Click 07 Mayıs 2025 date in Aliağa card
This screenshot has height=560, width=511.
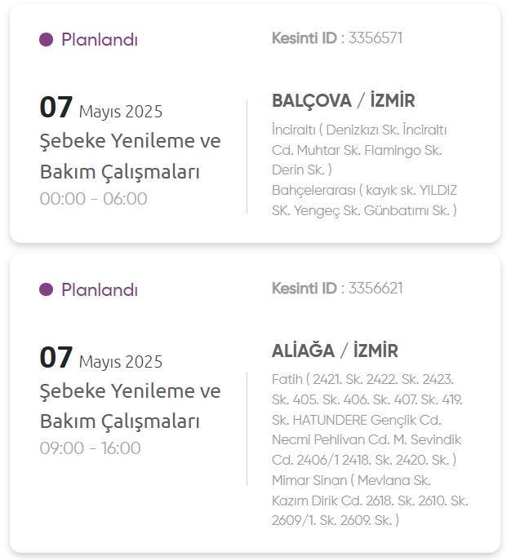pos(101,358)
